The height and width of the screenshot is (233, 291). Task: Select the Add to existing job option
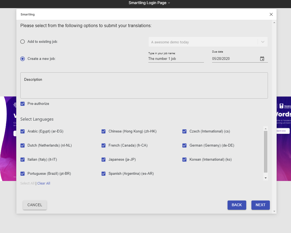pyautogui.click(x=23, y=42)
